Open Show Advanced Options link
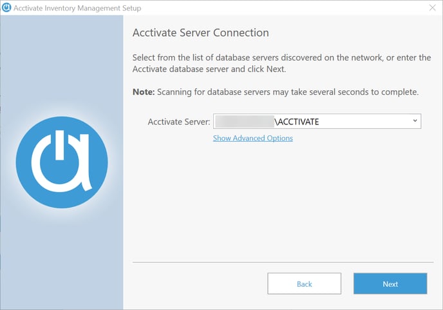The width and height of the screenshot is (443, 310). [x=253, y=138]
